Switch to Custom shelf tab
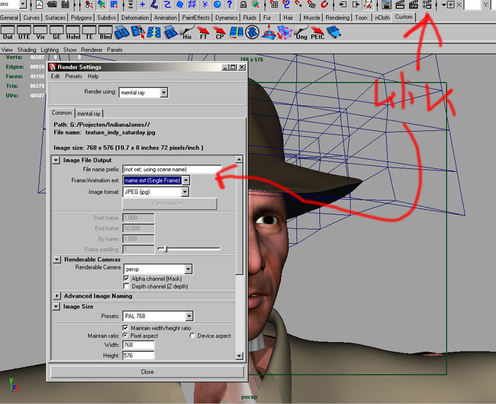 (x=404, y=17)
